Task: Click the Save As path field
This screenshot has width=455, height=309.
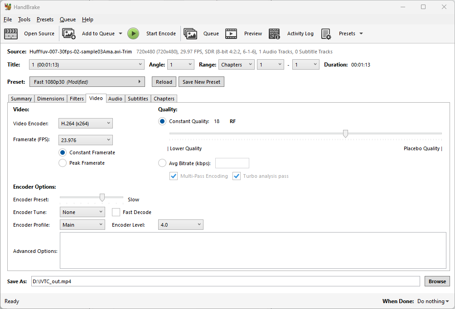Action: [226, 281]
